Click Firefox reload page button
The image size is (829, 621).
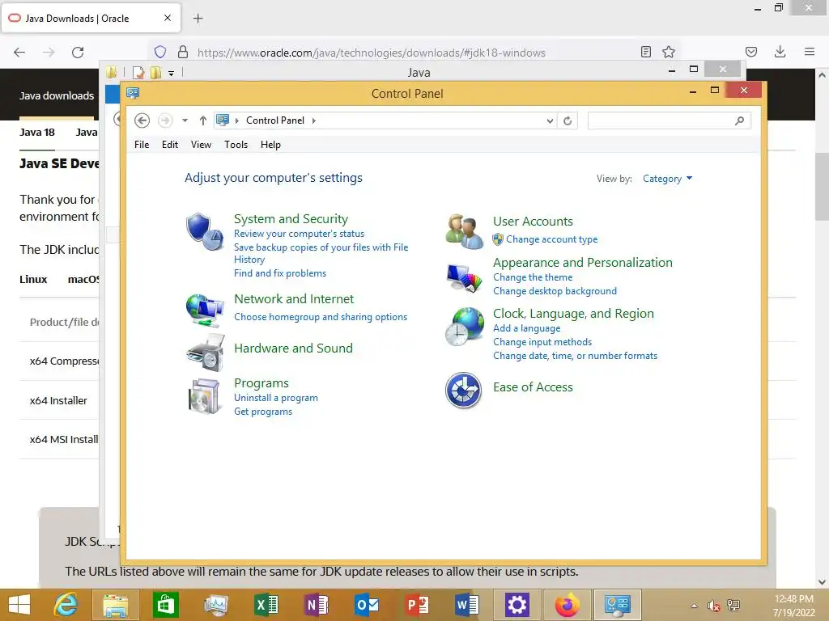click(x=78, y=53)
